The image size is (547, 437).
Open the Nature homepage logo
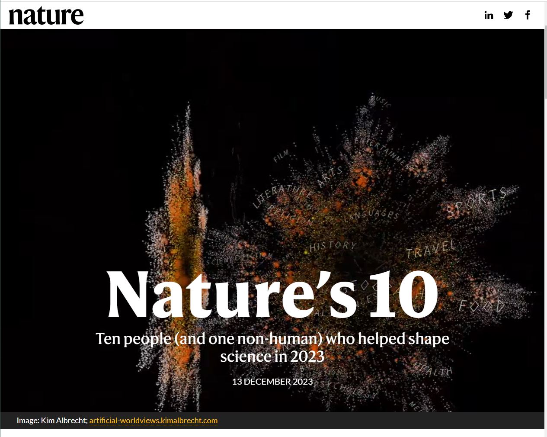(x=46, y=15)
